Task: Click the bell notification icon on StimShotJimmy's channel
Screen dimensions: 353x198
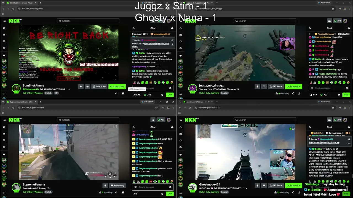Action: 81,86
